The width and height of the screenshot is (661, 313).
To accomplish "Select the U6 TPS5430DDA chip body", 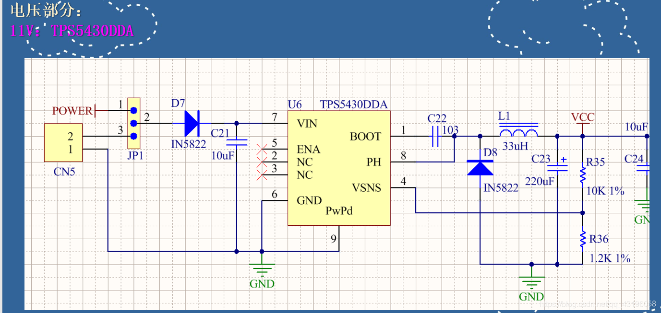I will [x=339, y=168].
